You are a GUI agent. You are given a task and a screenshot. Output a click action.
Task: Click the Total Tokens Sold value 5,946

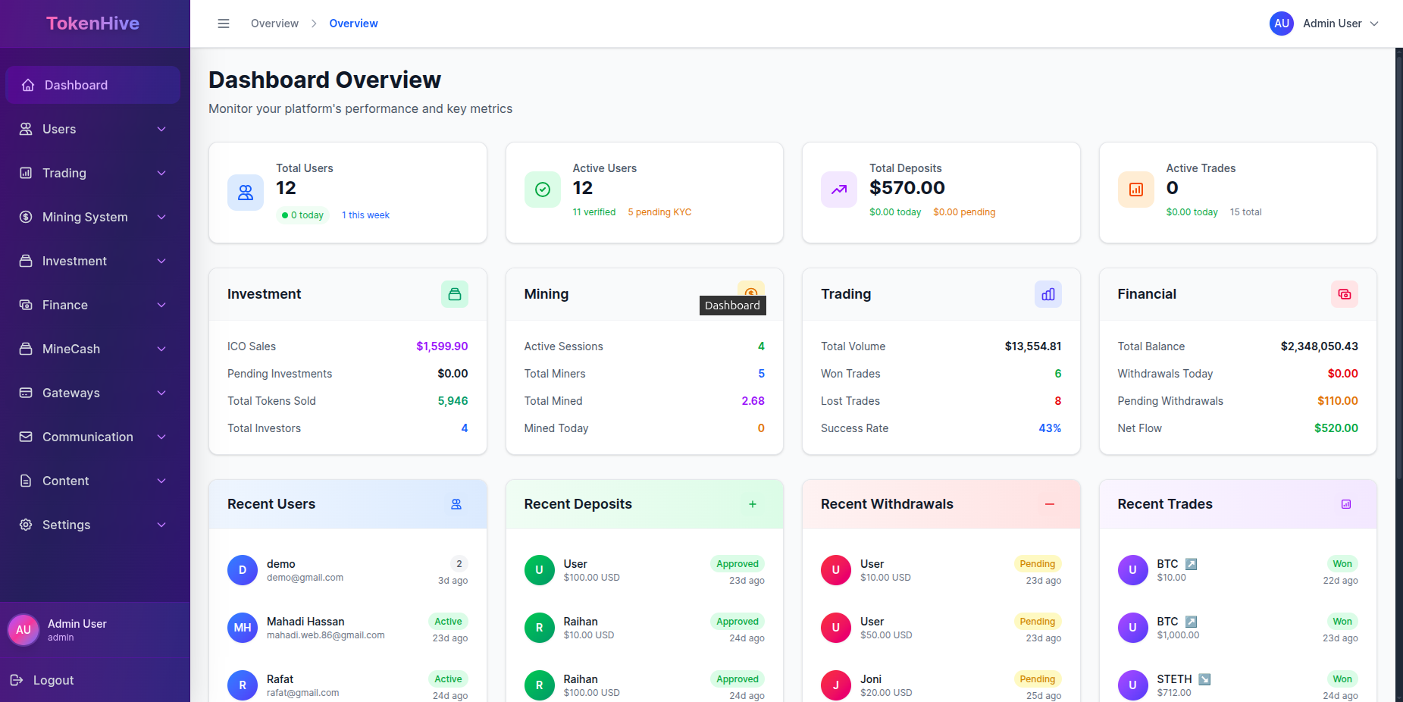[453, 401]
